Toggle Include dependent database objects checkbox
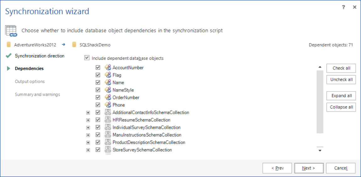361x177 pixels. coord(87,58)
